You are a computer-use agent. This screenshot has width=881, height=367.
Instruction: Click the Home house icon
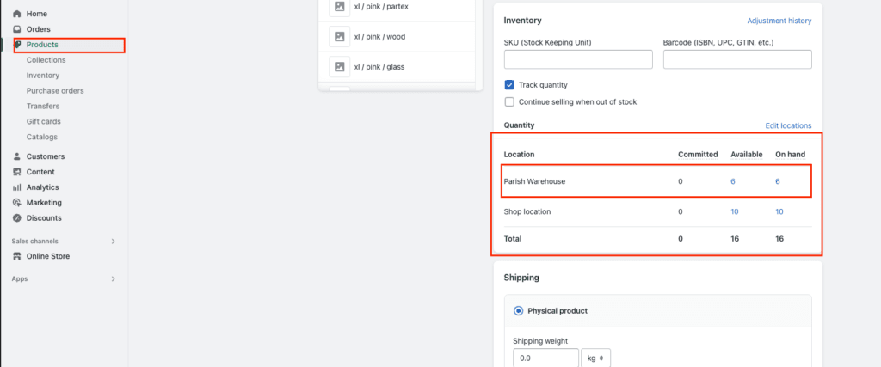[17, 14]
